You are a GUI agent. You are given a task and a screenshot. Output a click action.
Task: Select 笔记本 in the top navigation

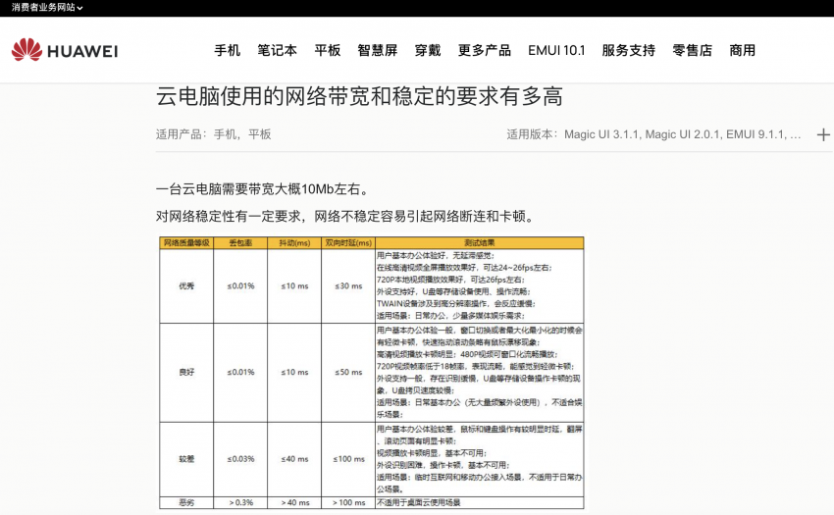point(278,50)
